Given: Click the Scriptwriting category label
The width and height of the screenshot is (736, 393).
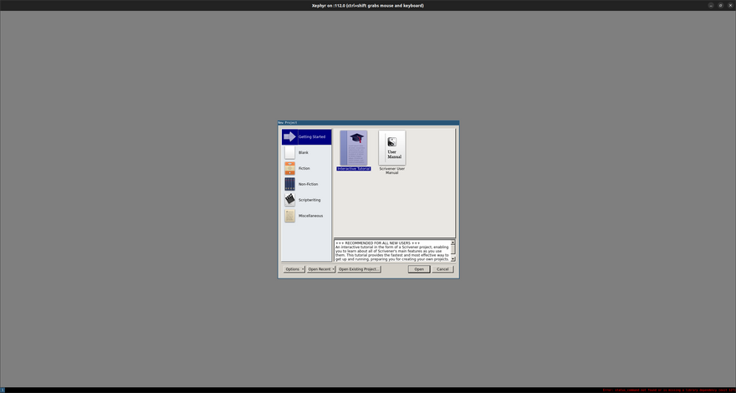Looking at the screenshot, I should click(x=309, y=200).
